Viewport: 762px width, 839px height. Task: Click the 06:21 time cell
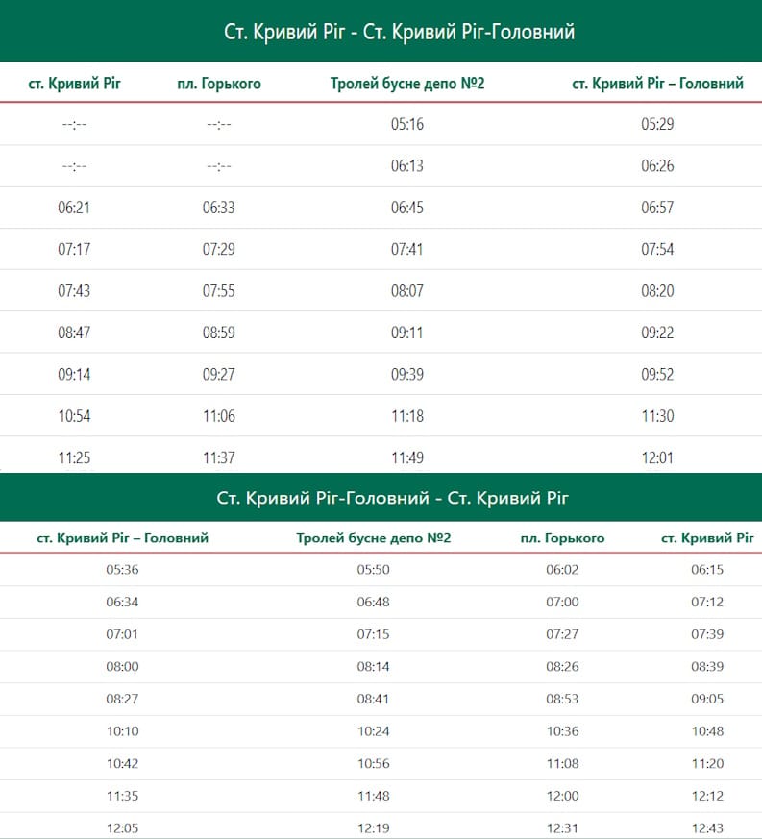coord(74,208)
